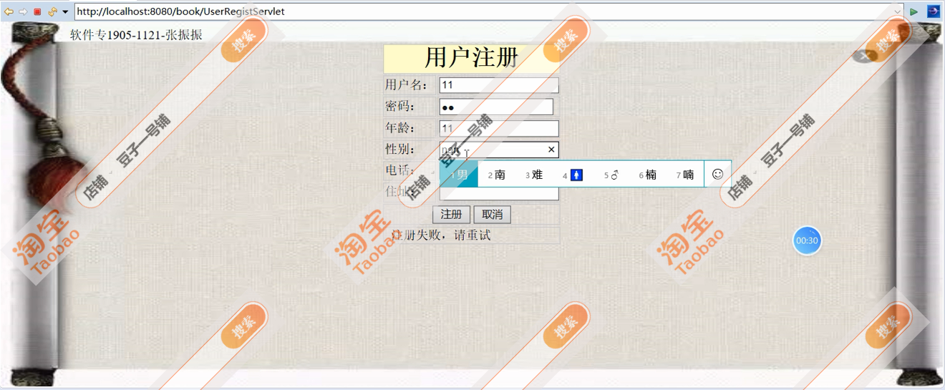This screenshot has width=945, height=390.
Task: Click the 密码： label
Action: point(400,107)
